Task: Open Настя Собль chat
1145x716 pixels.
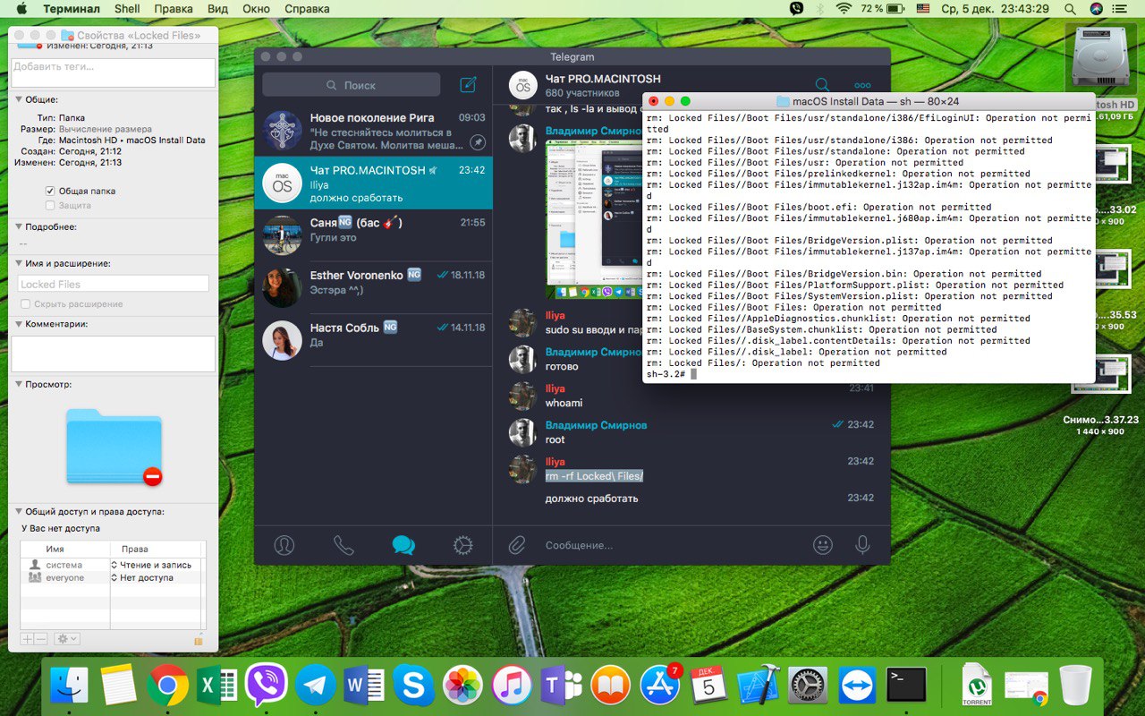Action: point(373,339)
